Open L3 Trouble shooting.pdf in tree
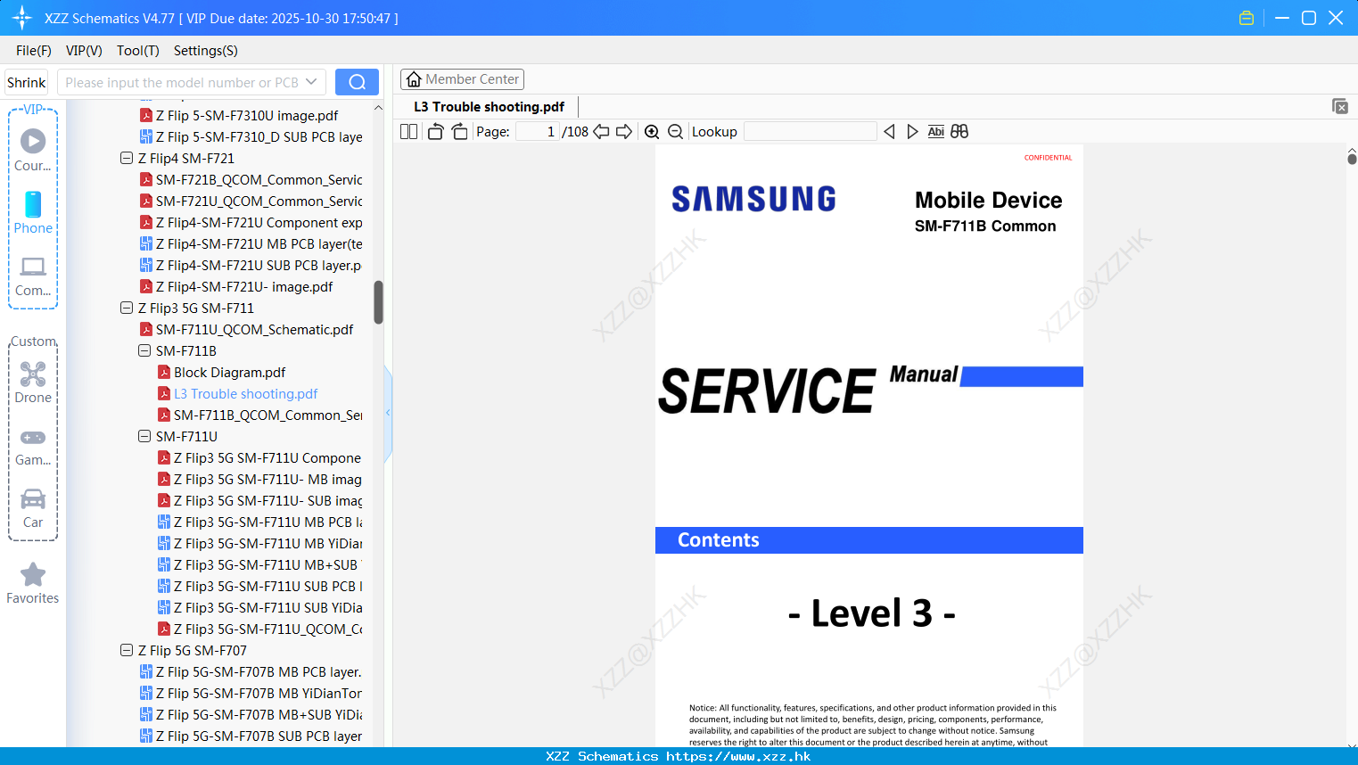The width and height of the screenshot is (1358, 765). [x=245, y=393]
